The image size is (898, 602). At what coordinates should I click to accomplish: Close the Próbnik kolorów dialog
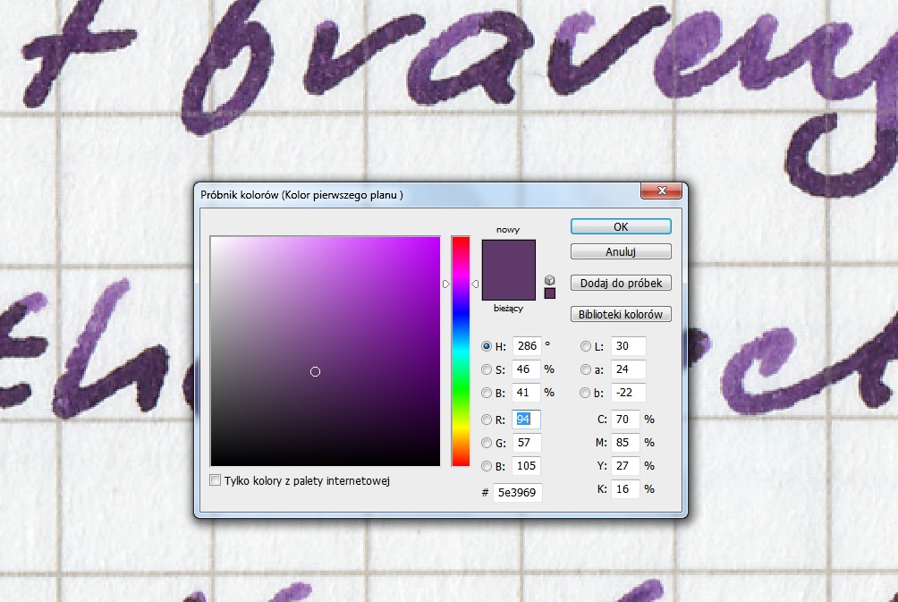(663, 191)
